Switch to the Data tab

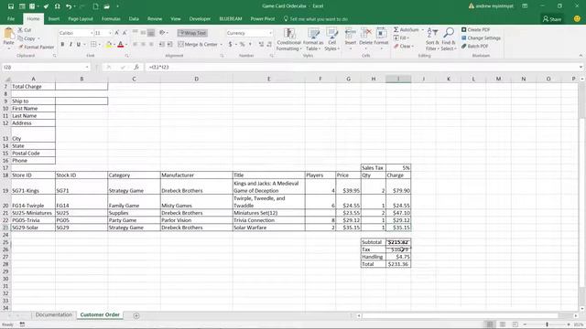pyautogui.click(x=134, y=18)
